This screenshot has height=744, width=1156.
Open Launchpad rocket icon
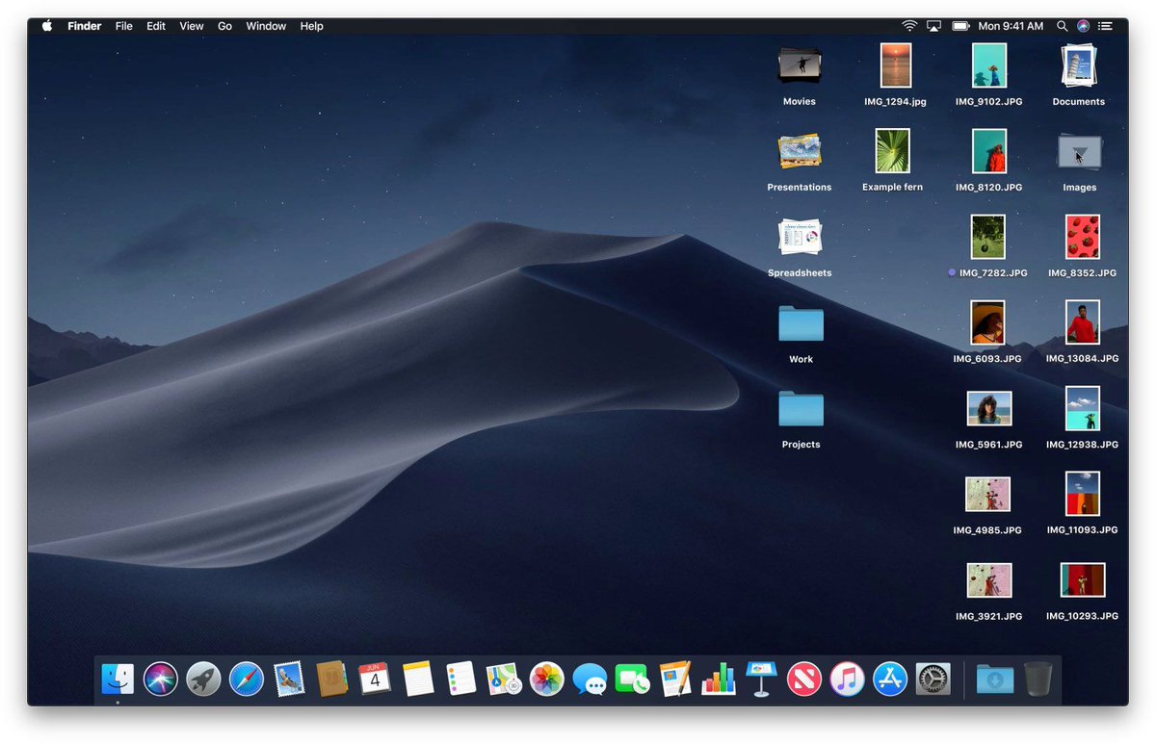(x=203, y=680)
